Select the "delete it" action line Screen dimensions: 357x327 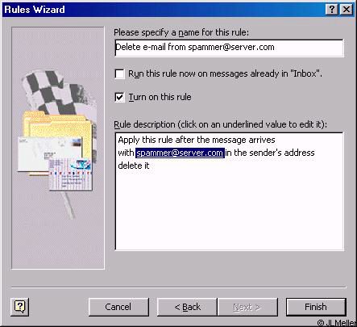pos(134,166)
